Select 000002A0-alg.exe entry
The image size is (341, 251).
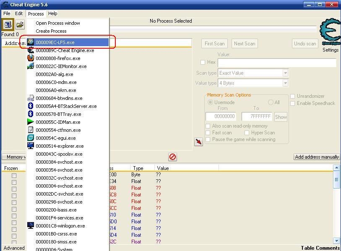(68, 74)
